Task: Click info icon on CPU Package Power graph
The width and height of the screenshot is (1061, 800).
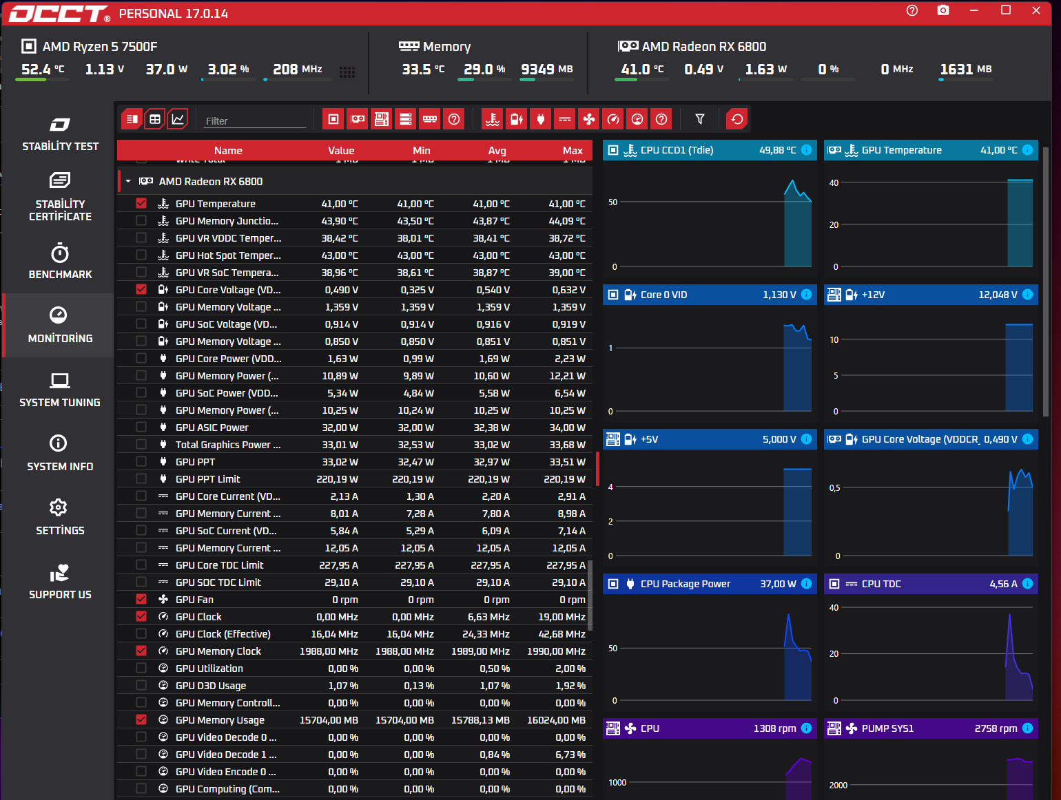Action: pyautogui.click(x=807, y=584)
